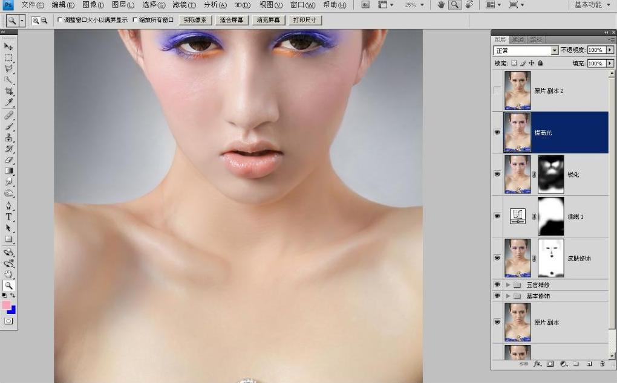Click the opacity value field
The image size is (617, 383).
[x=596, y=50]
